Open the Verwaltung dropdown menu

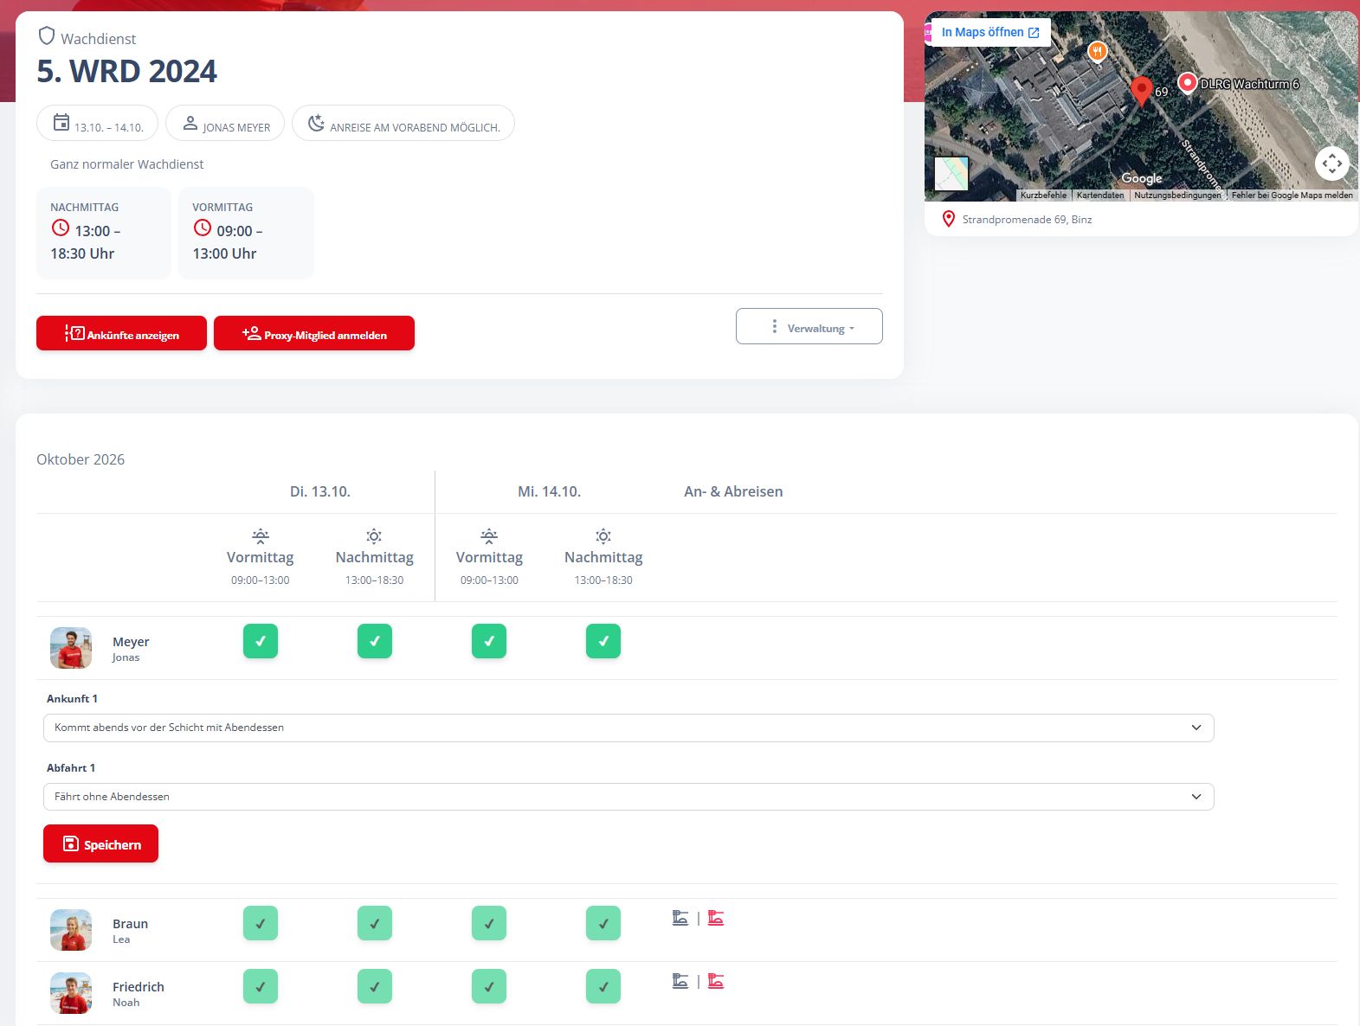pos(809,326)
